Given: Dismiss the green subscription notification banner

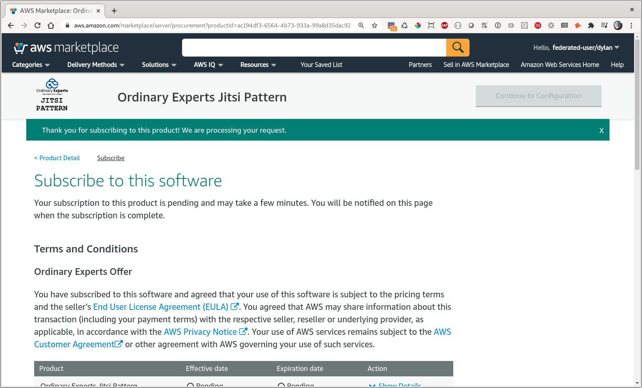Looking at the screenshot, I should pos(601,131).
